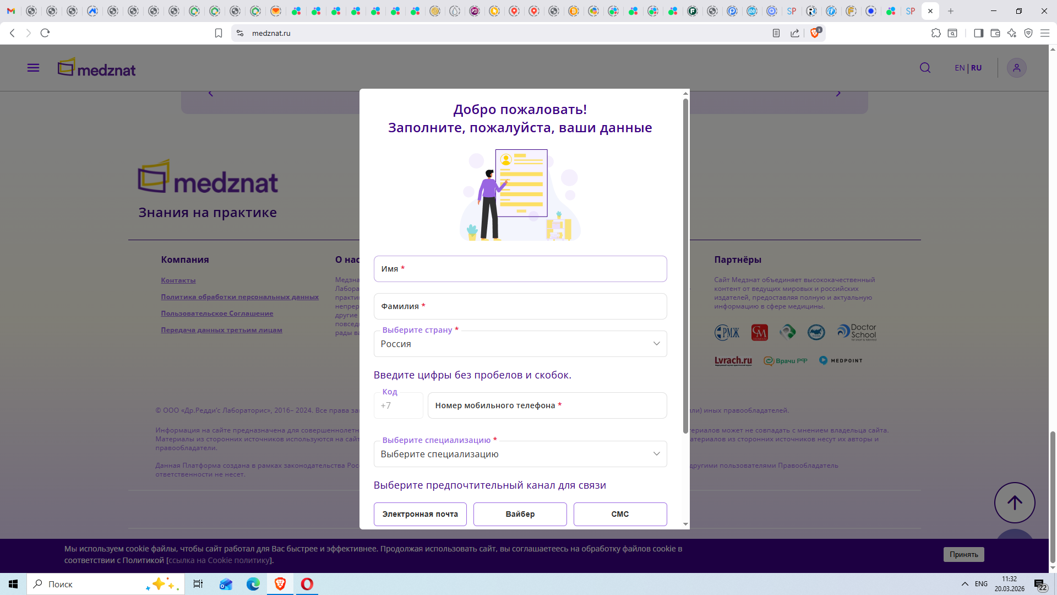This screenshot has height=595, width=1057.
Task: Open the hamburger menu on medznat header
Action: [33, 68]
